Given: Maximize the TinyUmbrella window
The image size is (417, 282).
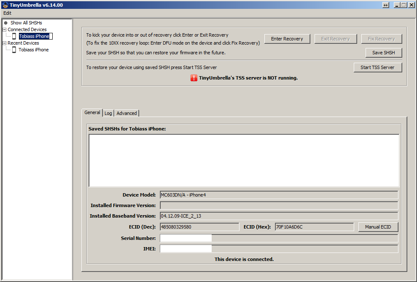Looking at the screenshot, I should [404, 5].
